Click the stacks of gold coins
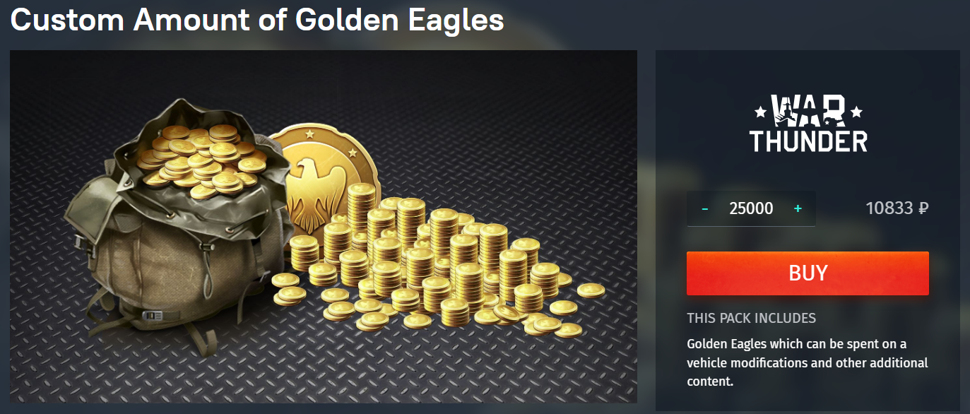970x414 pixels. [424, 261]
